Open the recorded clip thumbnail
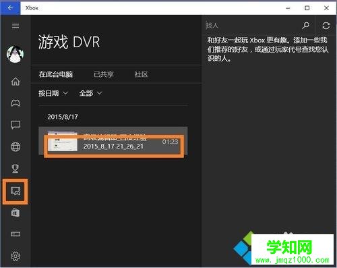Viewport: 337px width, 268px height. pyautogui.click(x=63, y=141)
